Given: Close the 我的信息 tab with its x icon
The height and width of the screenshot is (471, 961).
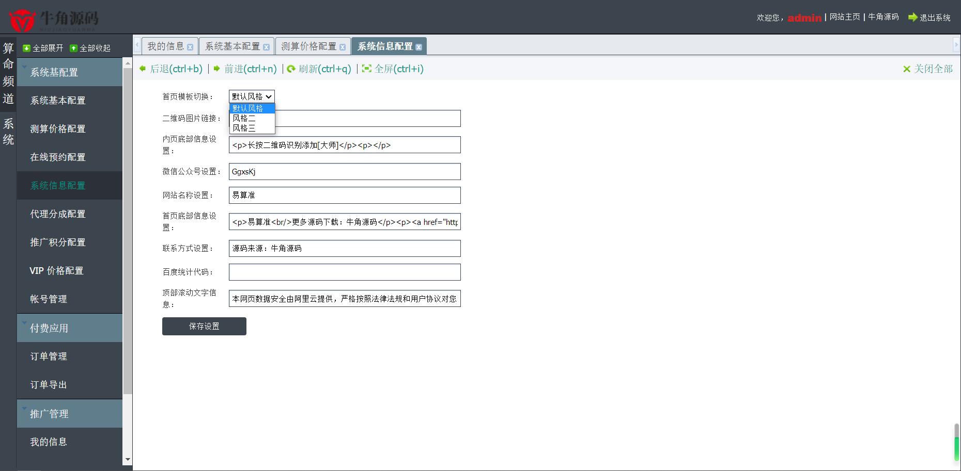Looking at the screenshot, I should coord(190,47).
